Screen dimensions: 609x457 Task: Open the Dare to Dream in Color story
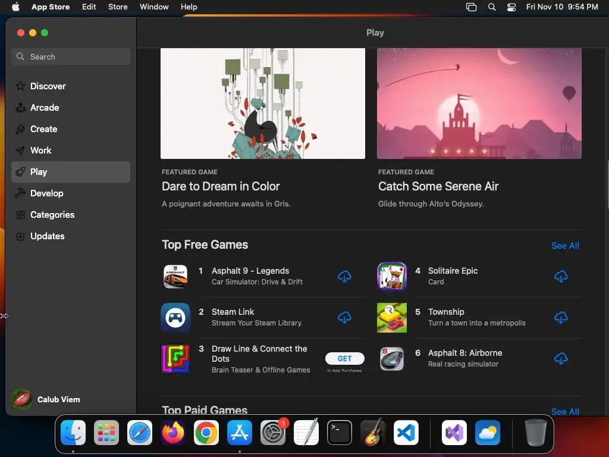(x=221, y=186)
